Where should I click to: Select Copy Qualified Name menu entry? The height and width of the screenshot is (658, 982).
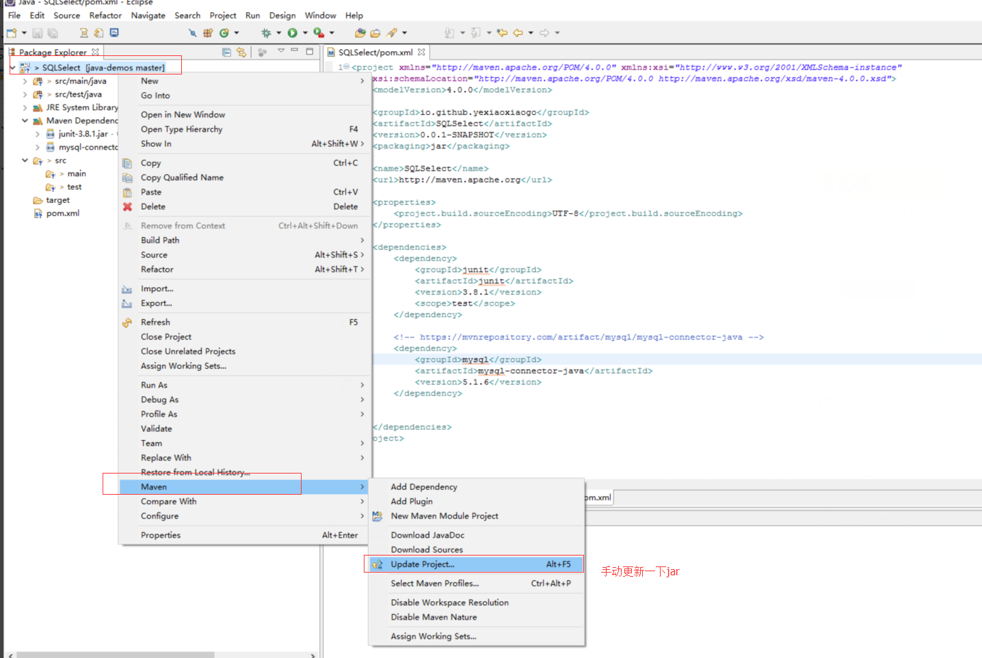point(245,178)
